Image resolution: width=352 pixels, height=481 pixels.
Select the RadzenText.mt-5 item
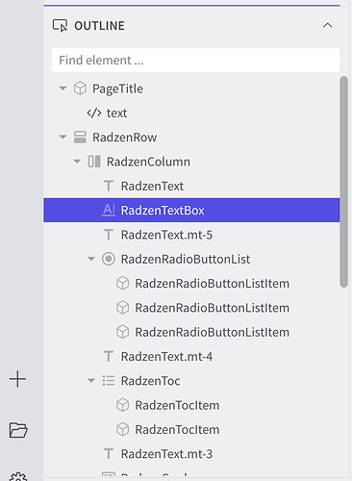click(191, 235)
